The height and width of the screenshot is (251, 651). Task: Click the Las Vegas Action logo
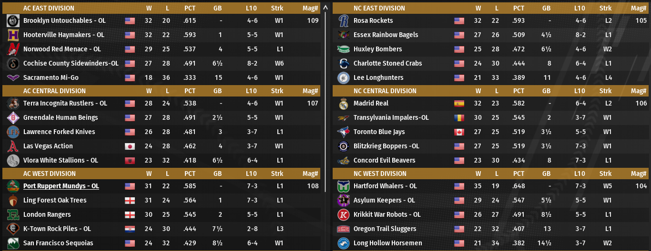click(x=13, y=146)
